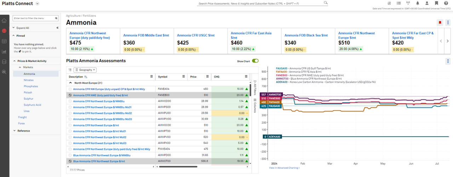Click the red bookmark icon beside Ammonia title

point(440,23)
